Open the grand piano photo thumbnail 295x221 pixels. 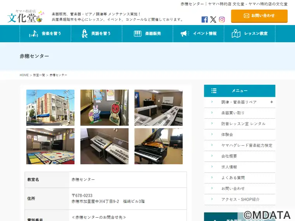pyautogui.click(x=159, y=146)
